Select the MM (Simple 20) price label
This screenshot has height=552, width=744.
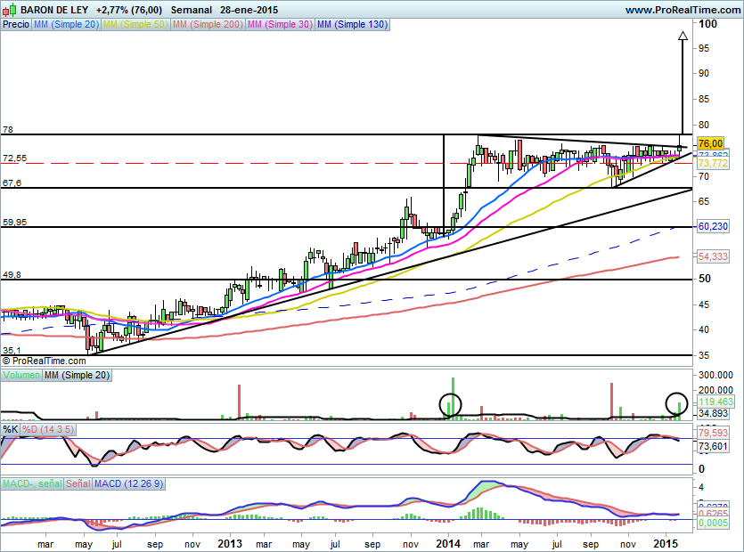(66, 25)
